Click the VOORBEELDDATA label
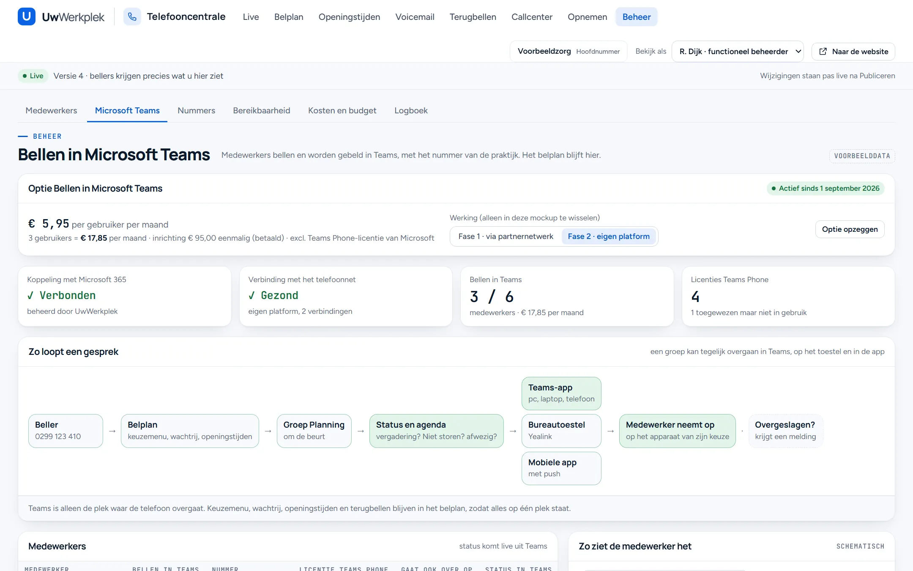The image size is (913, 571). [x=862, y=156]
